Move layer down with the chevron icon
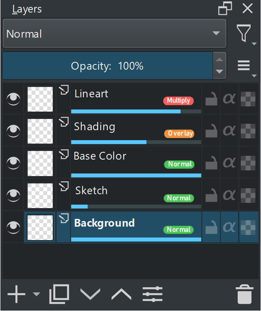Viewport: 261px width, 311px height. 90,294
